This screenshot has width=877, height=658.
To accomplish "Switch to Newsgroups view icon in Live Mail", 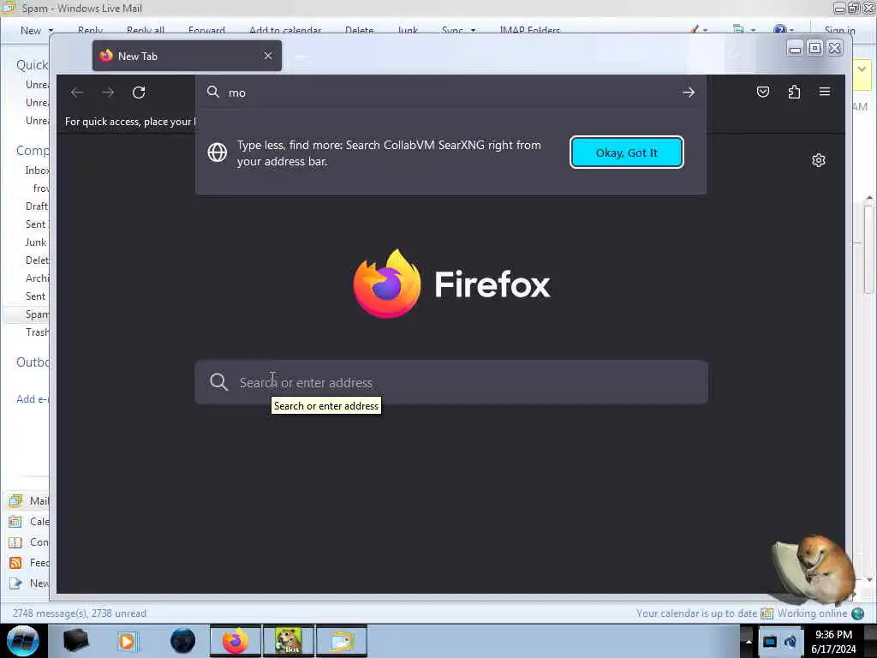I will click(x=15, y=583).
